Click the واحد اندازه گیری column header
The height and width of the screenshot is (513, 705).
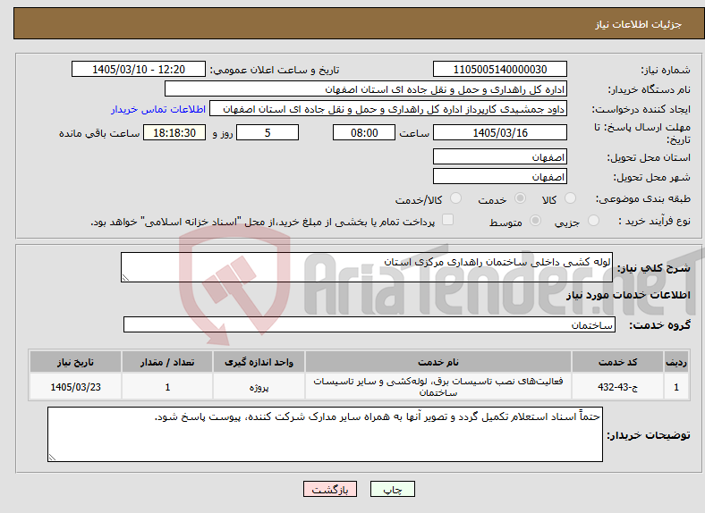[x=259, y=362]
